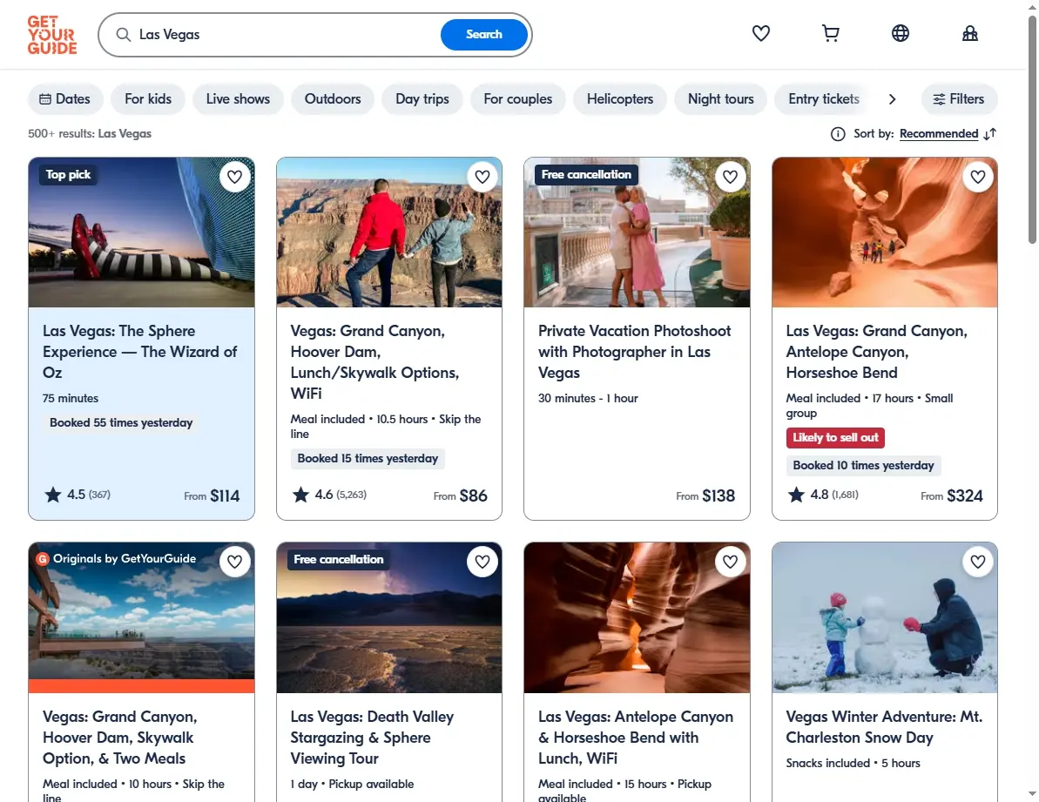This screenshot has width=1039, height=802.
Task: Click the info icon beside Sort by
Action: [838, 134]
